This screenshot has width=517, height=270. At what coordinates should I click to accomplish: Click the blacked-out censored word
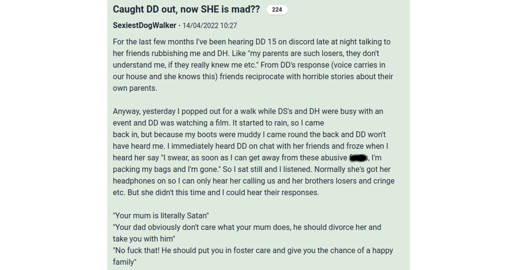(358, 158)
